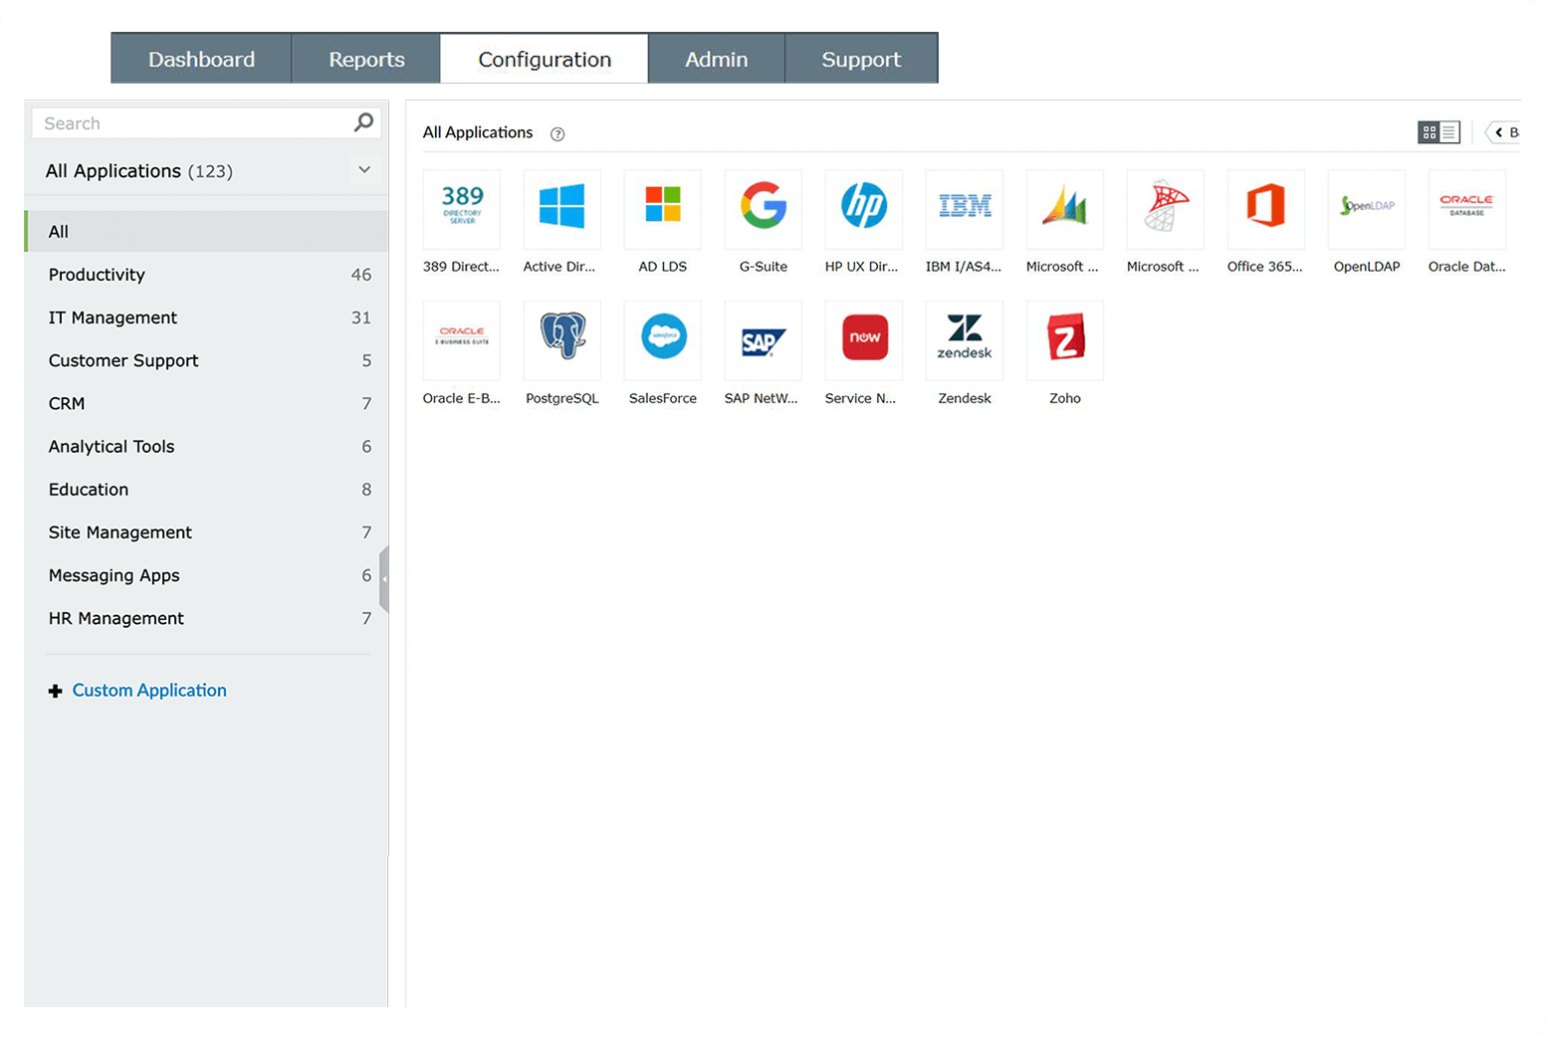Screen dimensions: 1547x1039
Task: Select the SAP NetWeaver application icon
Action: point(764,340)
